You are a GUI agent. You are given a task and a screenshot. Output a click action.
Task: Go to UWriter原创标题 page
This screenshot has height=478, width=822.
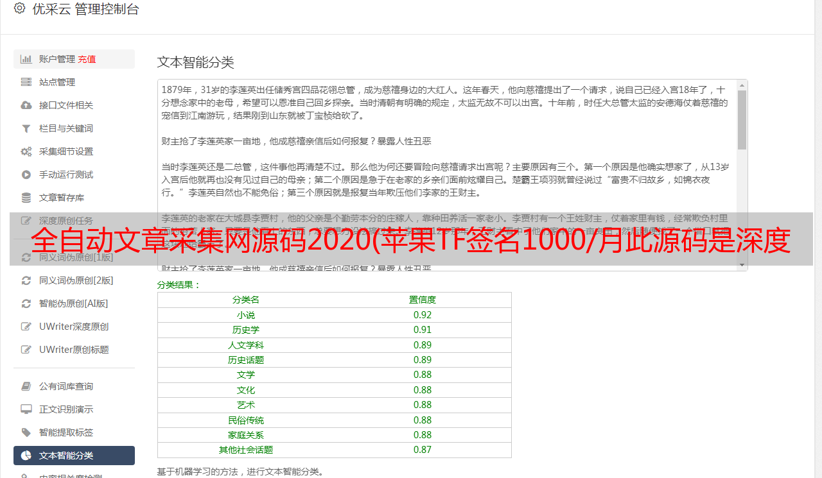click(x=74, y=350)
